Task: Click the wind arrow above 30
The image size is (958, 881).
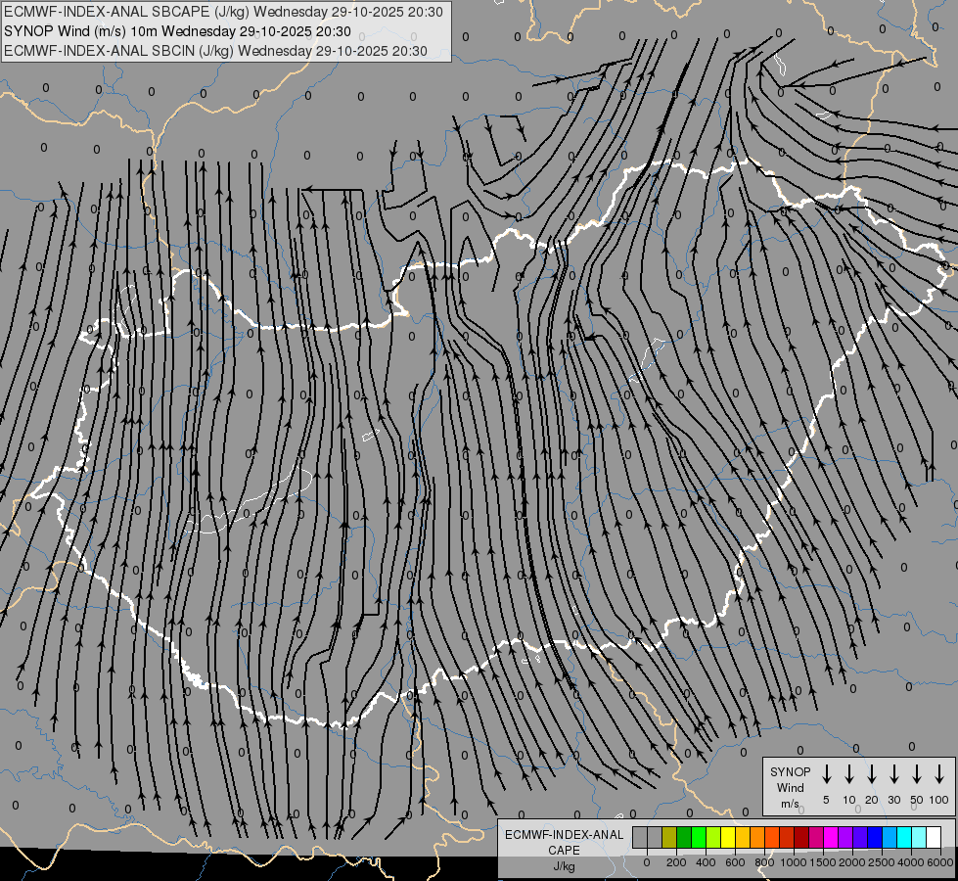Action: 893,774
